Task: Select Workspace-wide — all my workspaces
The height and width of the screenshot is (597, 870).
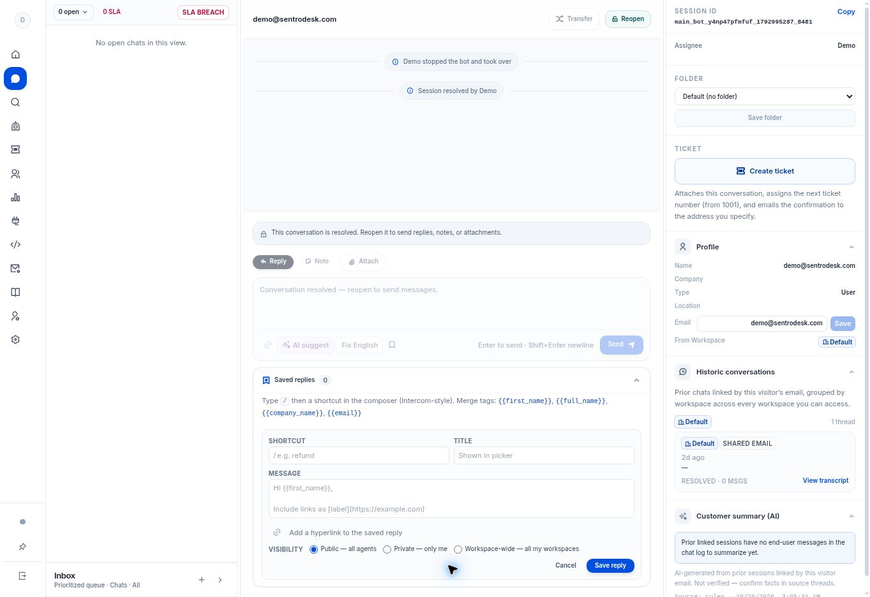Action: (x=458, y=549)
